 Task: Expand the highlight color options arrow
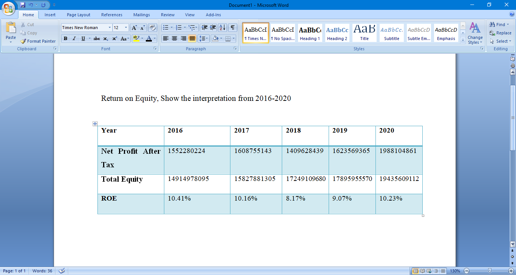coord(142,39)
